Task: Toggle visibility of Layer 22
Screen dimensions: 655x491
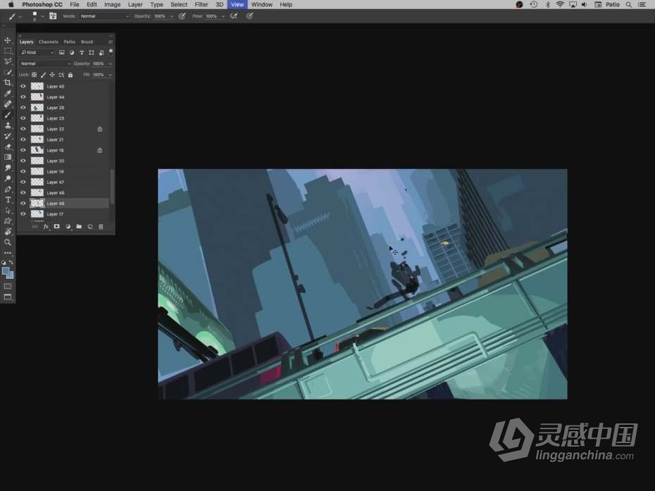Action: pyautogui.click(x=23, y=129)
